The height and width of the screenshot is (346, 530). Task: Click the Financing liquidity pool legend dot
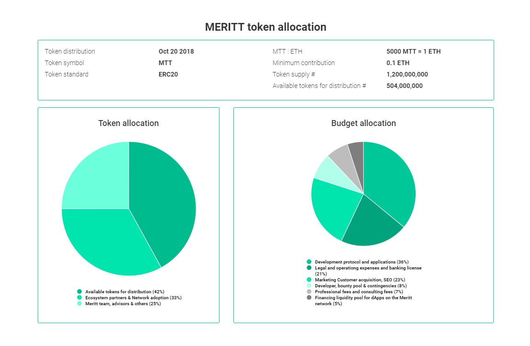(309, 297)
